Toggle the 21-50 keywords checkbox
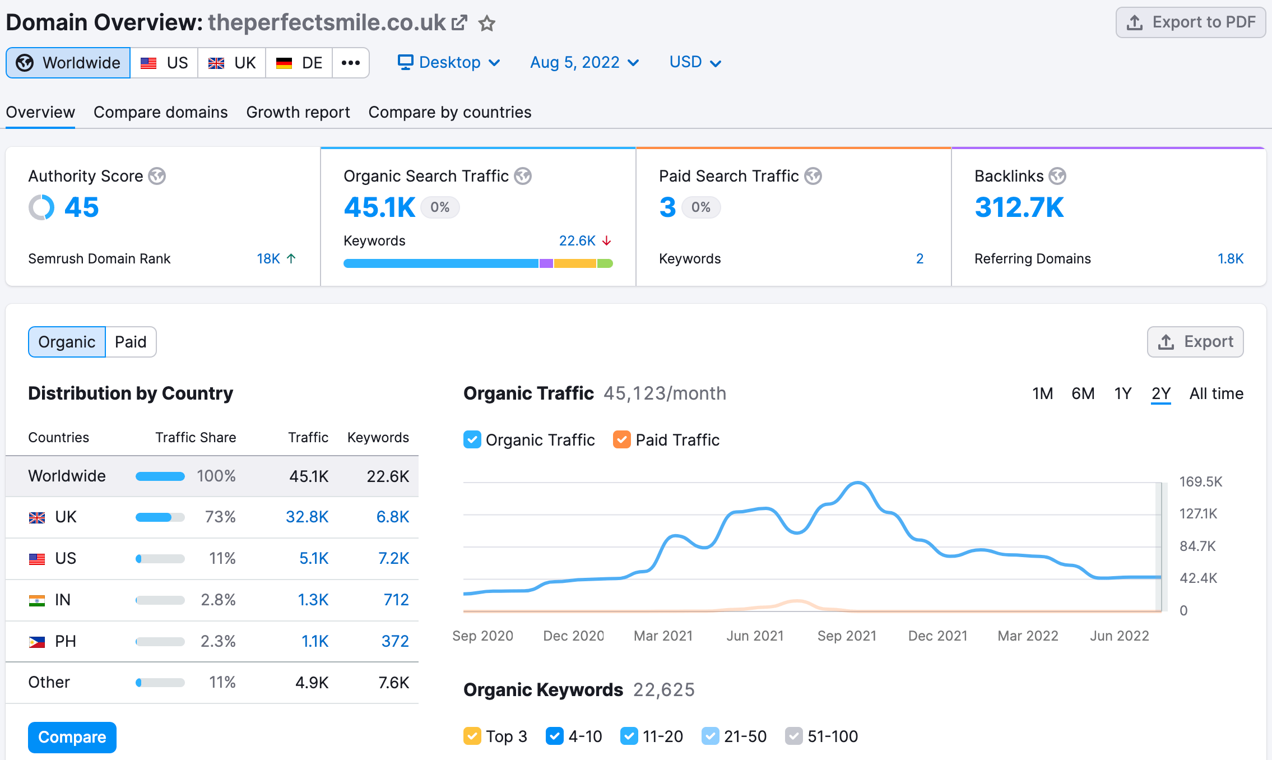The width and height of the screenshot is (1272, 760). [710, 736]
